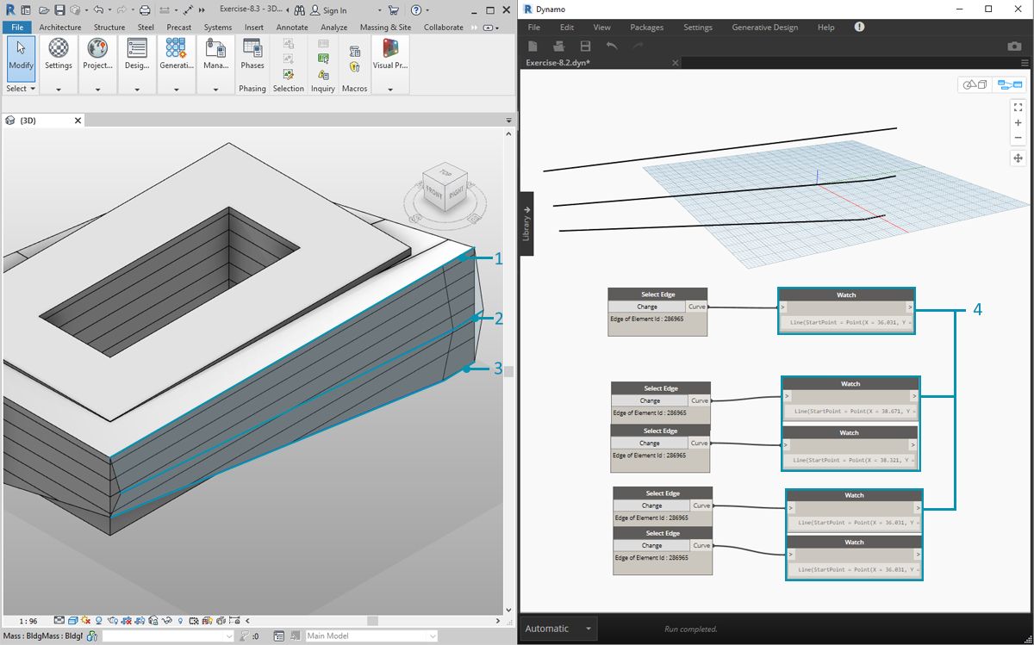The width and height of the screenshot is (1034, 645).
Task: Click Zoom to Fit in Dynamo canvas
Action: tap(1018, 107)
